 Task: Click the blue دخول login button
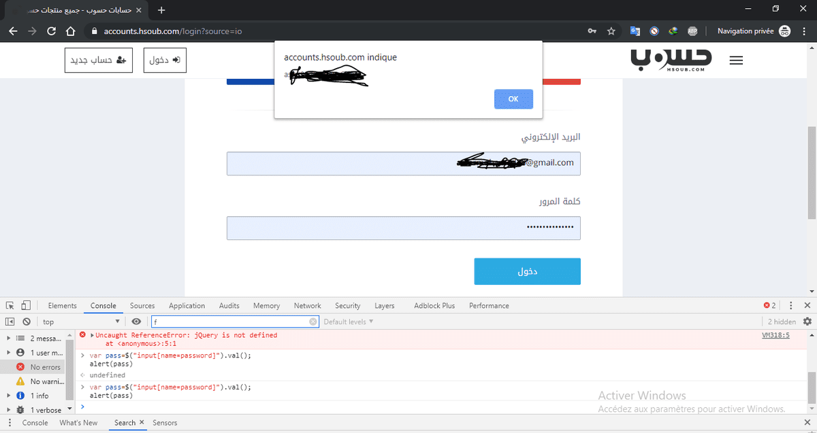[x=527, y=271]
